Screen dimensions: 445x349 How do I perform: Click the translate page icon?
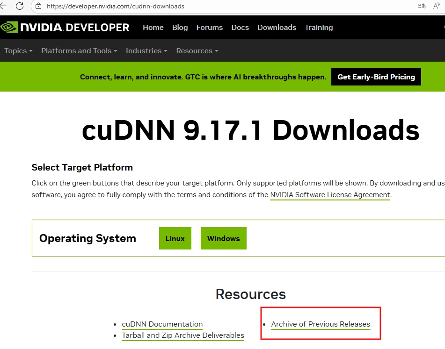tap(422, 6)
